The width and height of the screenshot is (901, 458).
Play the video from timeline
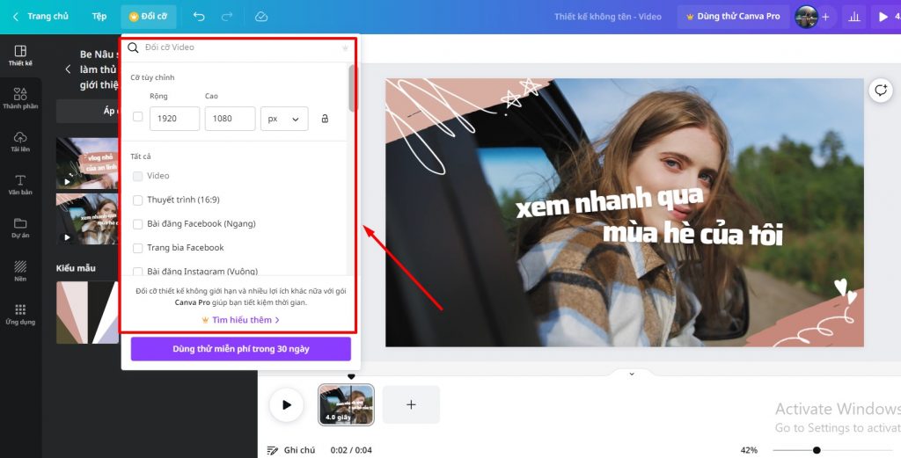286,405
